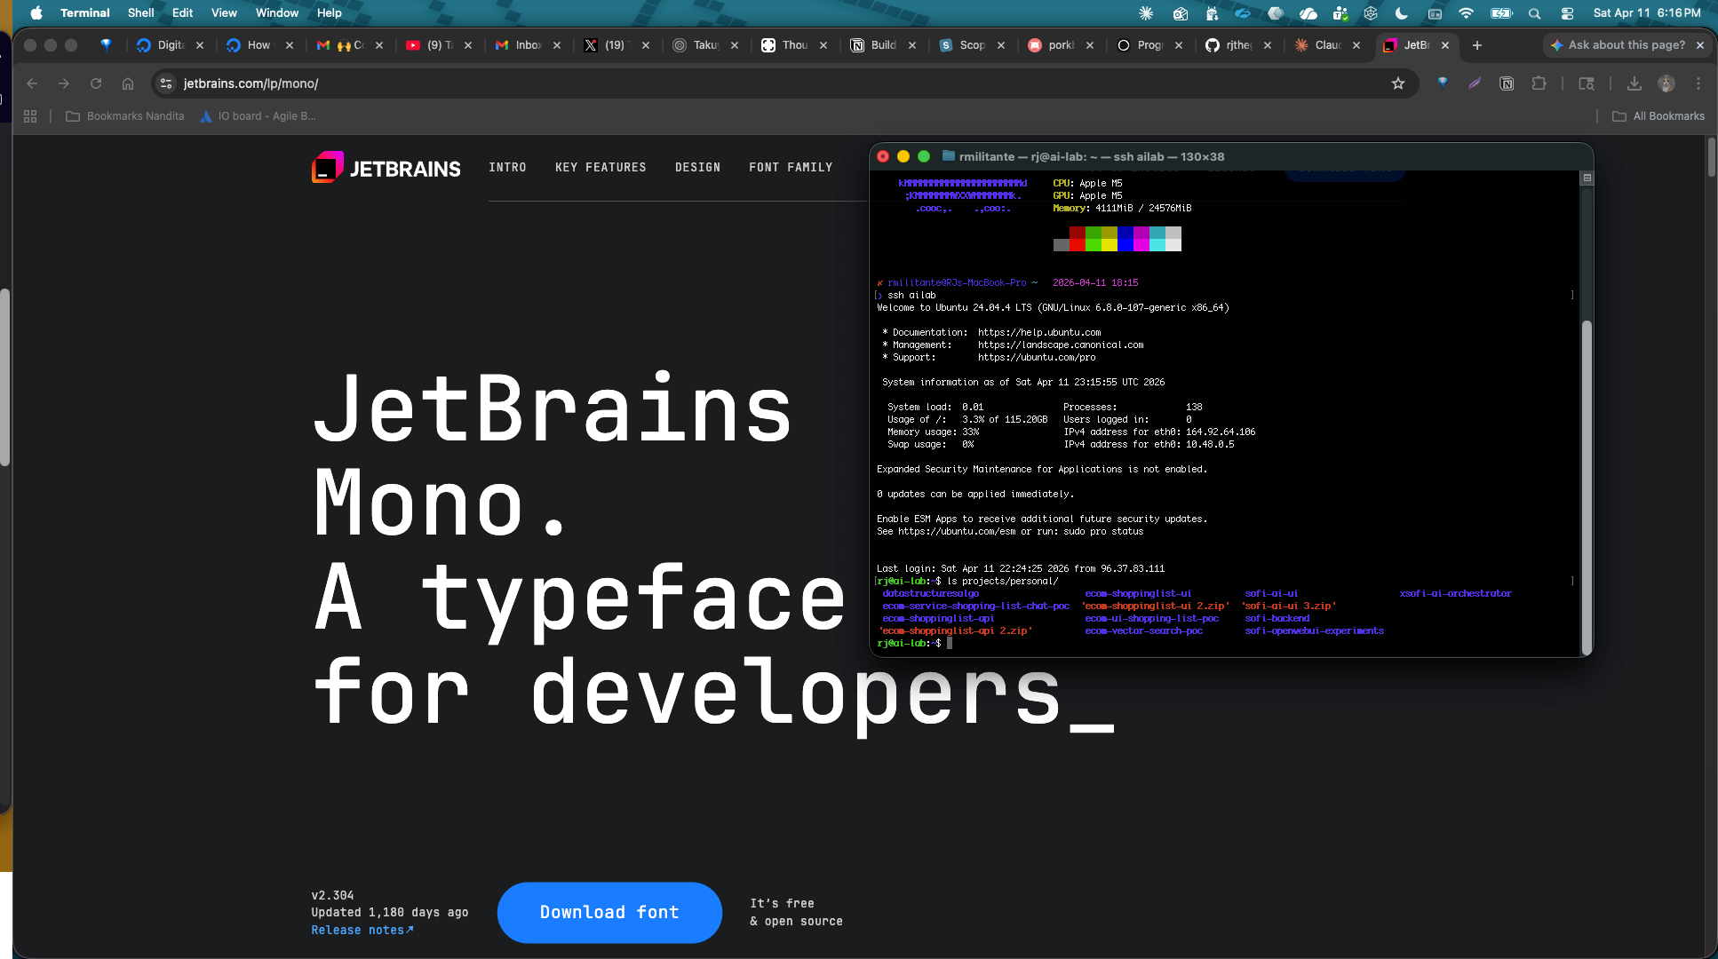Viewport: 1718px width, 959px height.
Task: Click the Terminal scrollback toggle icon
Action: (1587, 178)
